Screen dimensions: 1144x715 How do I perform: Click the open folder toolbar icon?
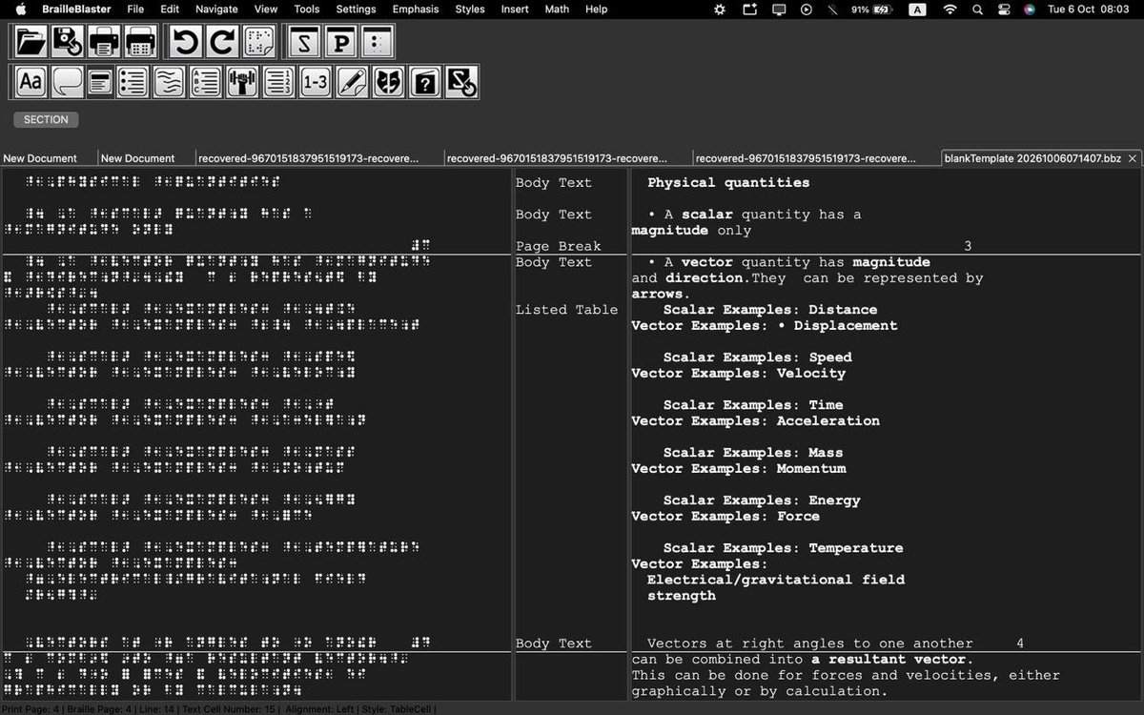pyautogui.click(x=31, y=42)
